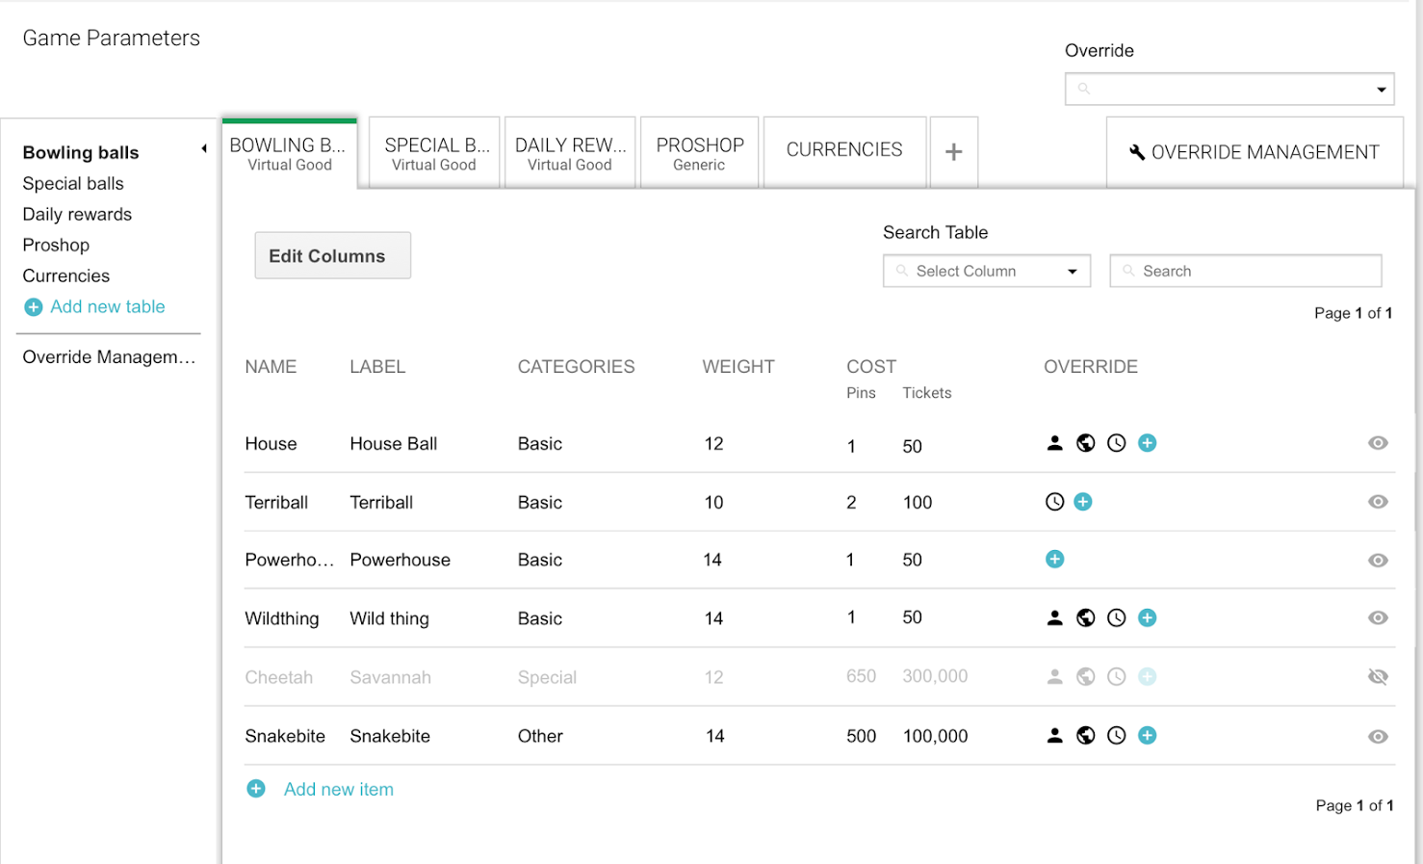
Task: Open Override Management
Action: pos(1254,152)
